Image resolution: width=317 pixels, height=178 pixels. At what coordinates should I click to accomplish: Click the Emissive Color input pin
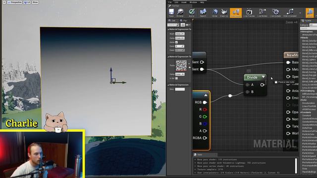pos(288,98)
